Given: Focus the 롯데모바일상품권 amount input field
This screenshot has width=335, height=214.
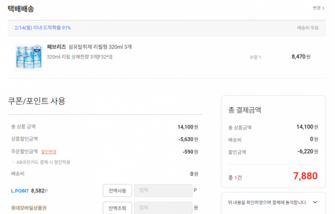Looking at the screenshot, I should 163,208.
